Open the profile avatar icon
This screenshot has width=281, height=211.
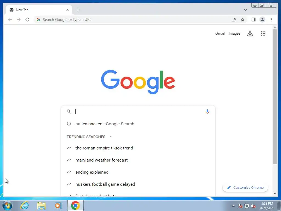pyautogui.click(x=262, y=20)
